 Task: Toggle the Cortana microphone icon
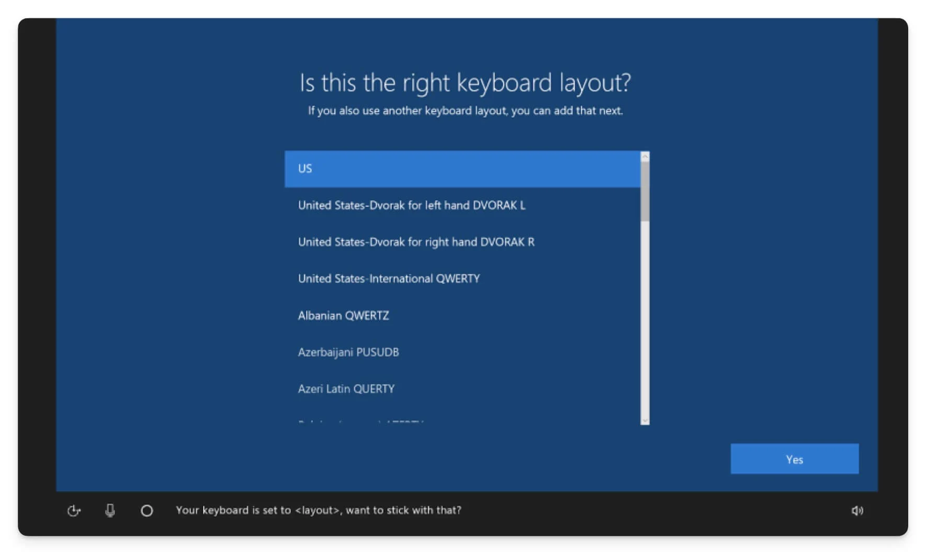click(x=110, y=511)
